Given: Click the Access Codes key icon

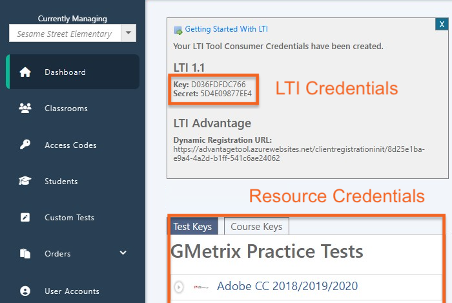Looking at the screenshot, I should [25, 145].
